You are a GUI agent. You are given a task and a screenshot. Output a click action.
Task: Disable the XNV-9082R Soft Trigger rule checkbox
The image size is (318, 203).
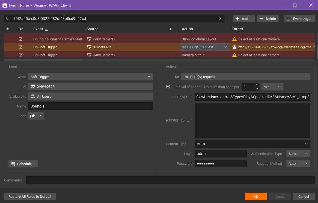pos(21,47)
